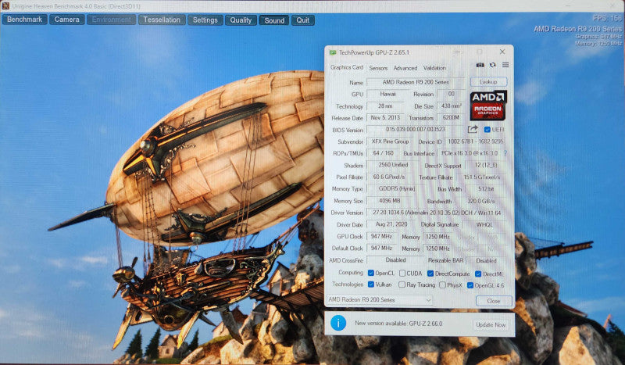Click the AMD Radeon Graphics logo

coord(488,106)
